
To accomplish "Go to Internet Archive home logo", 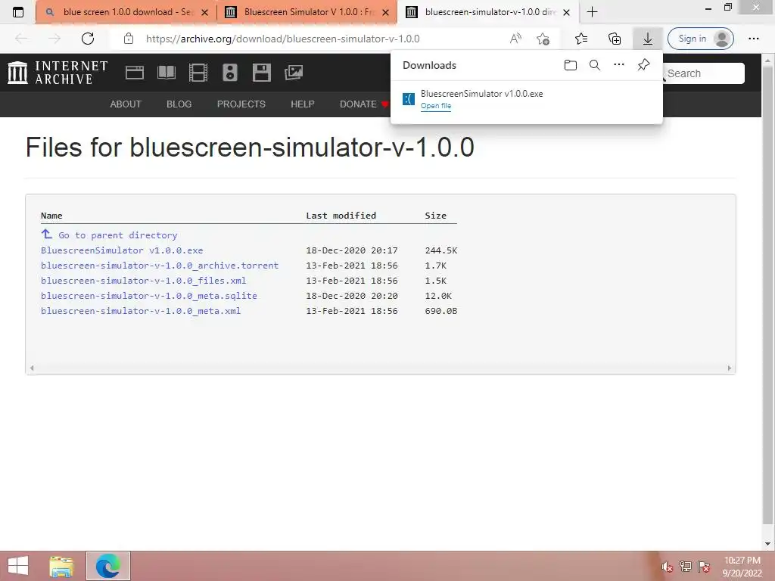I will coord(58,73).
